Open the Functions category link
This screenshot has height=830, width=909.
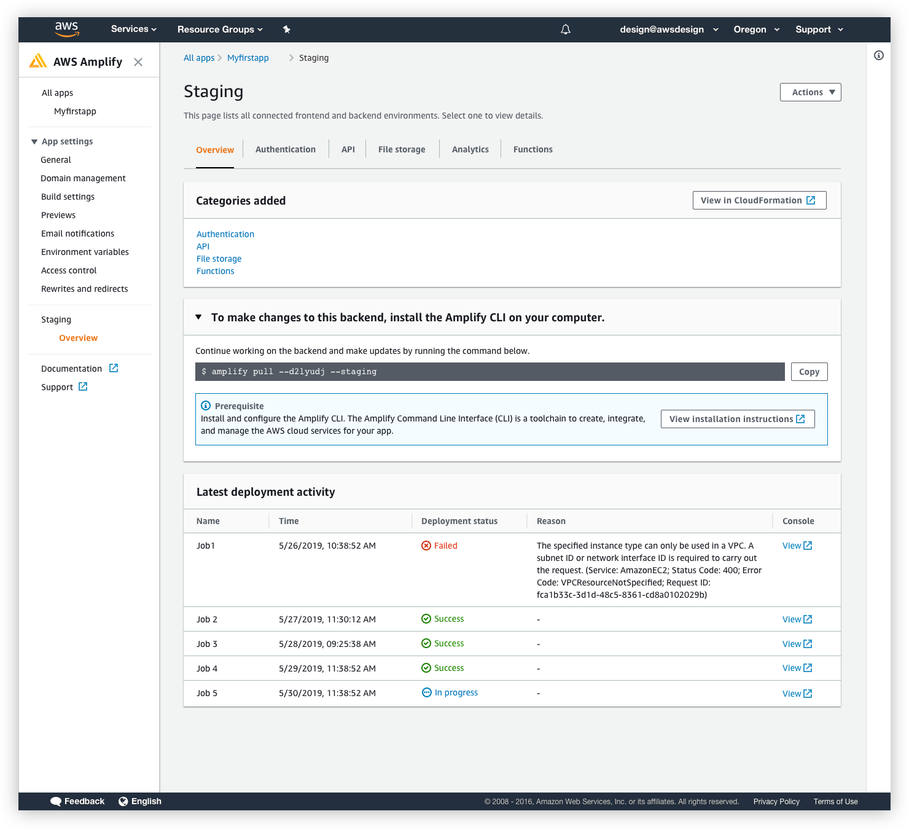tap(215, 271)
